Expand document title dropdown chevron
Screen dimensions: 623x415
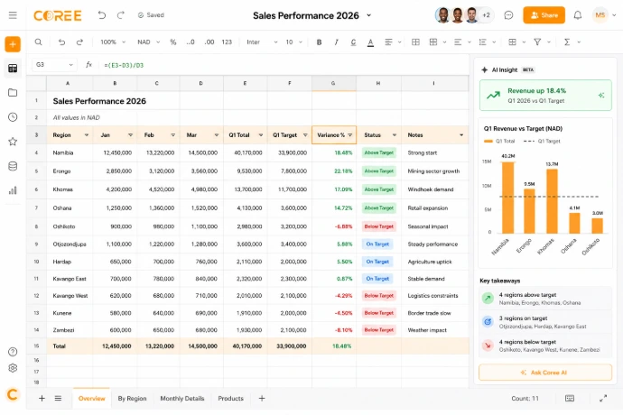[368, 15]
